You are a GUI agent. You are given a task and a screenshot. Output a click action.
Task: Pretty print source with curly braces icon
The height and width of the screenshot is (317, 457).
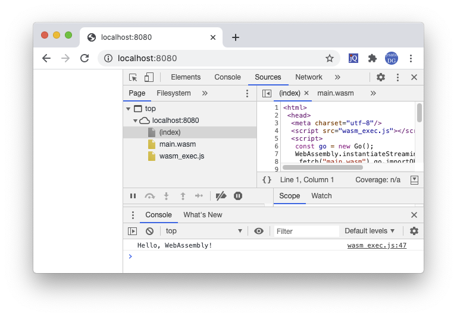[267, 180]
